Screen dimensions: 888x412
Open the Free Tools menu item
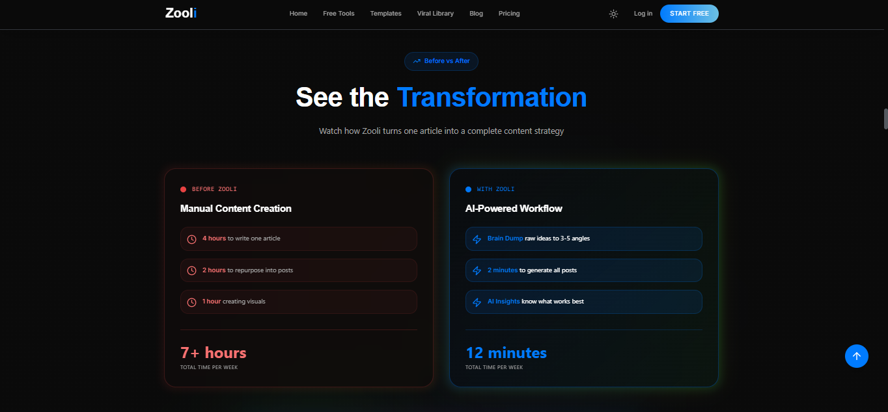tap(339, 14)
